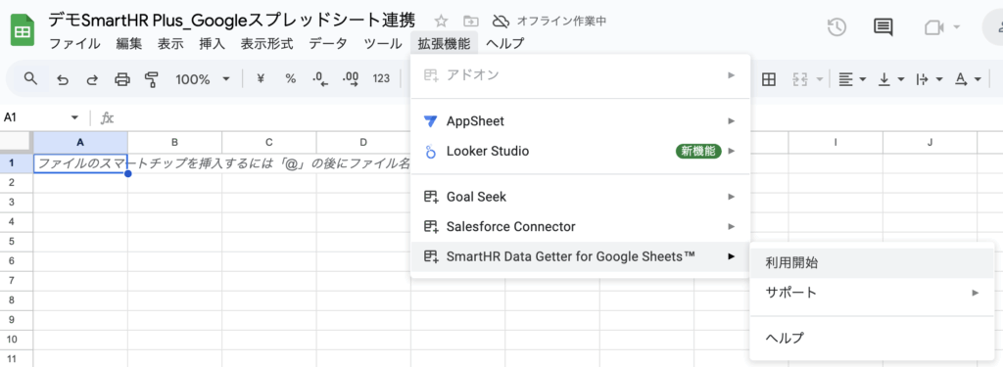The height and width of the screenshot is (367, 1003).
Task: Click the search magnifier in toolbar
Action: 30,78
